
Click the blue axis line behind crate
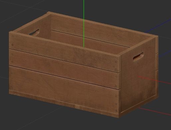coord(158,26)
